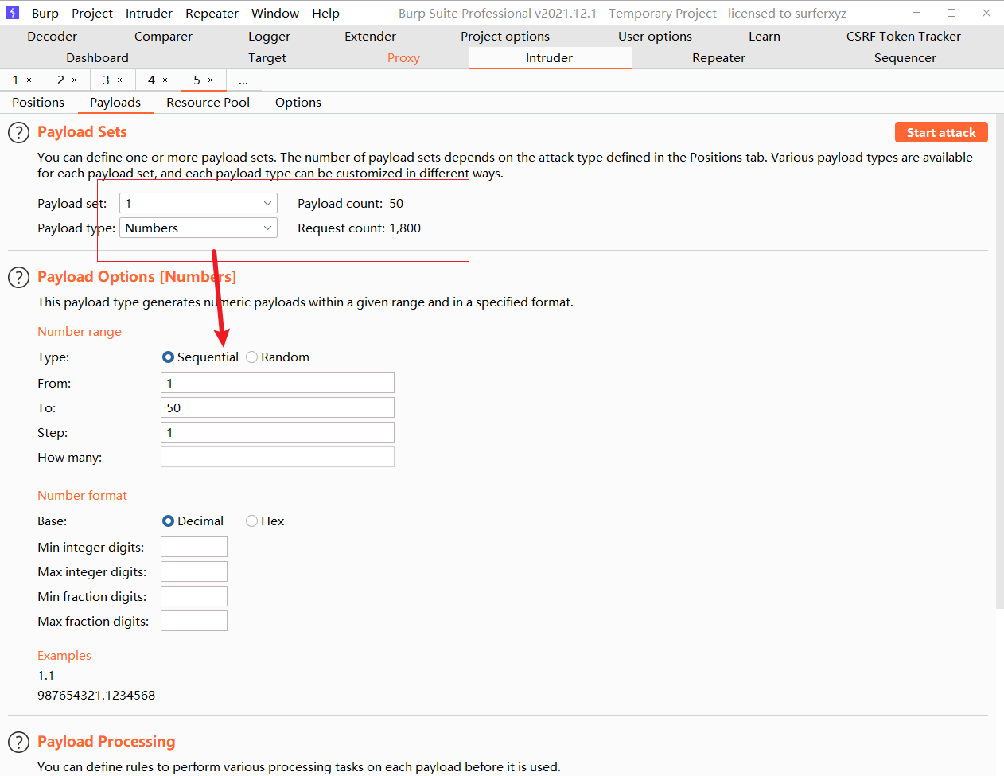Viewport: 1004px width, 776px height.
Task: Click the example value 987654321.1234568
Action: 96,696
